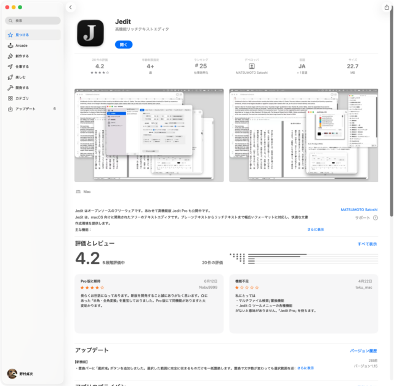Click the サポート support link
Screen dimensions: 394x386
363,218
